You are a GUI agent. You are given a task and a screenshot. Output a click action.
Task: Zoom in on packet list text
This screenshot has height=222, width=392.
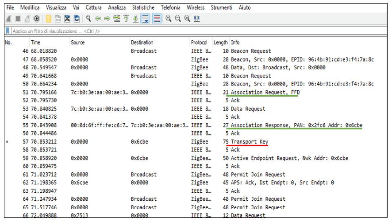click(x=169, y=19)
